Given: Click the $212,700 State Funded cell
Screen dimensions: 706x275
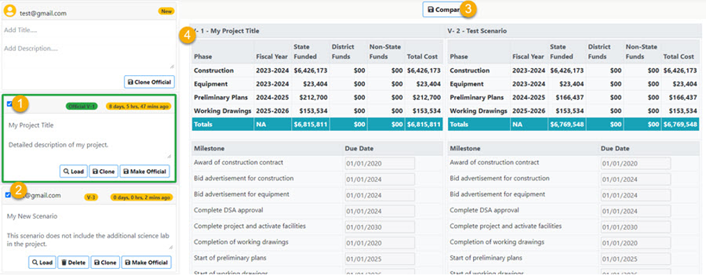Looking at the screenshot, I should click(310, 97).
